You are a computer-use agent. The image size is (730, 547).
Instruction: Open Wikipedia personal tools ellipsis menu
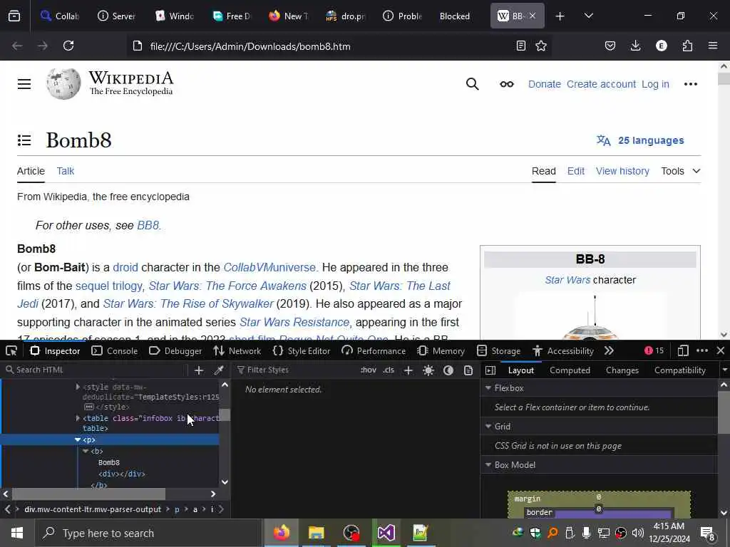[x=690, y=84]
